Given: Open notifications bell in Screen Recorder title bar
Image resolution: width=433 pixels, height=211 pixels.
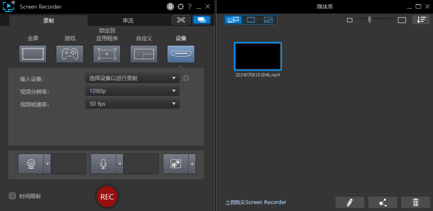Looking at the screenshot, I should coord(170,7).
